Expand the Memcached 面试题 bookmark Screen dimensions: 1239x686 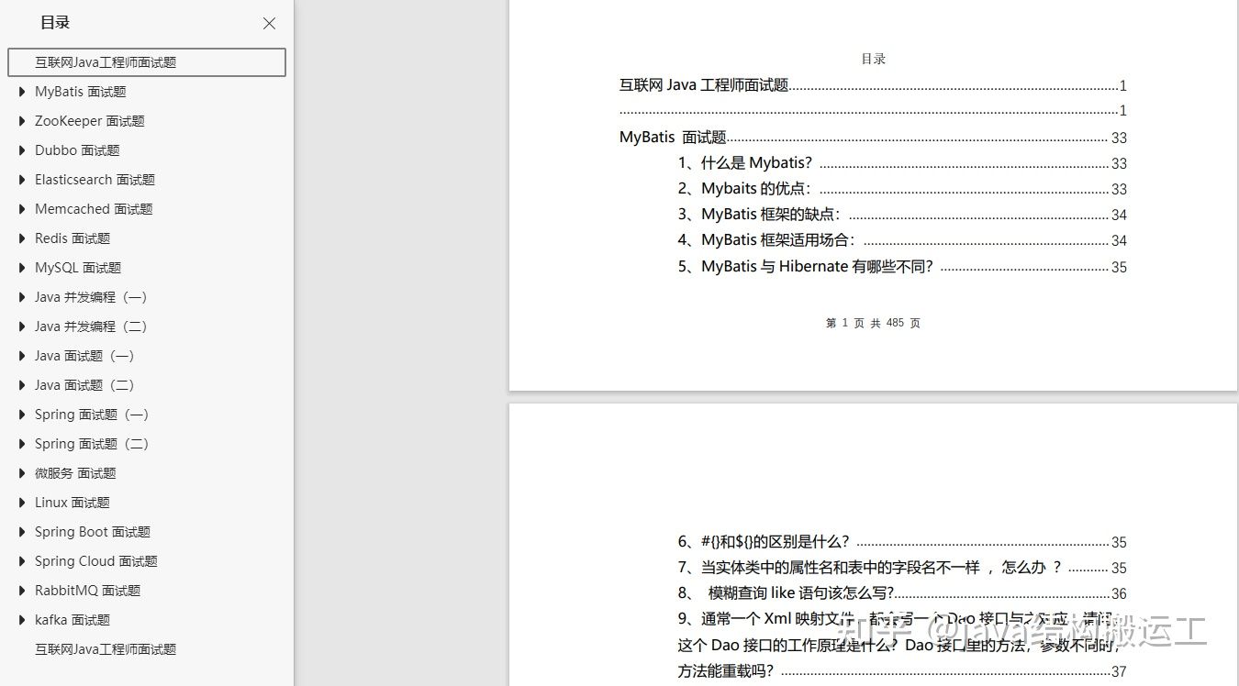(22, 209)
